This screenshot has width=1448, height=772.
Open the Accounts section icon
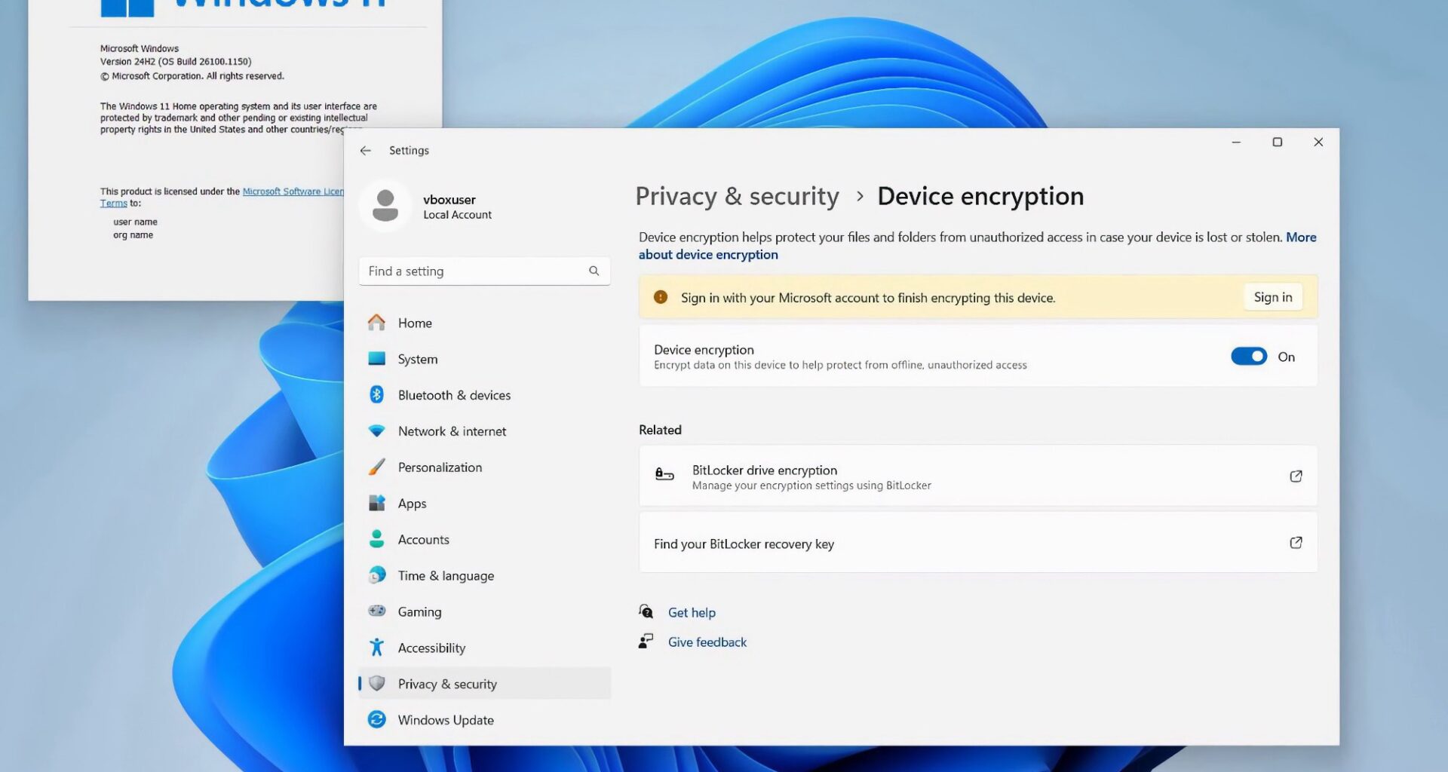[x=376, y=539]
